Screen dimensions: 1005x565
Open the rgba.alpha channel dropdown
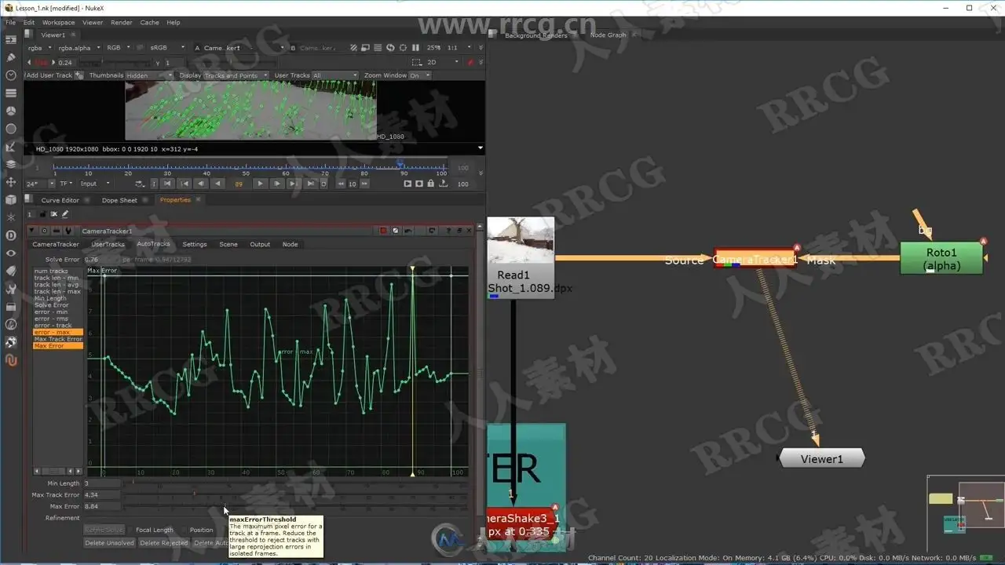(x=79, y=48)
